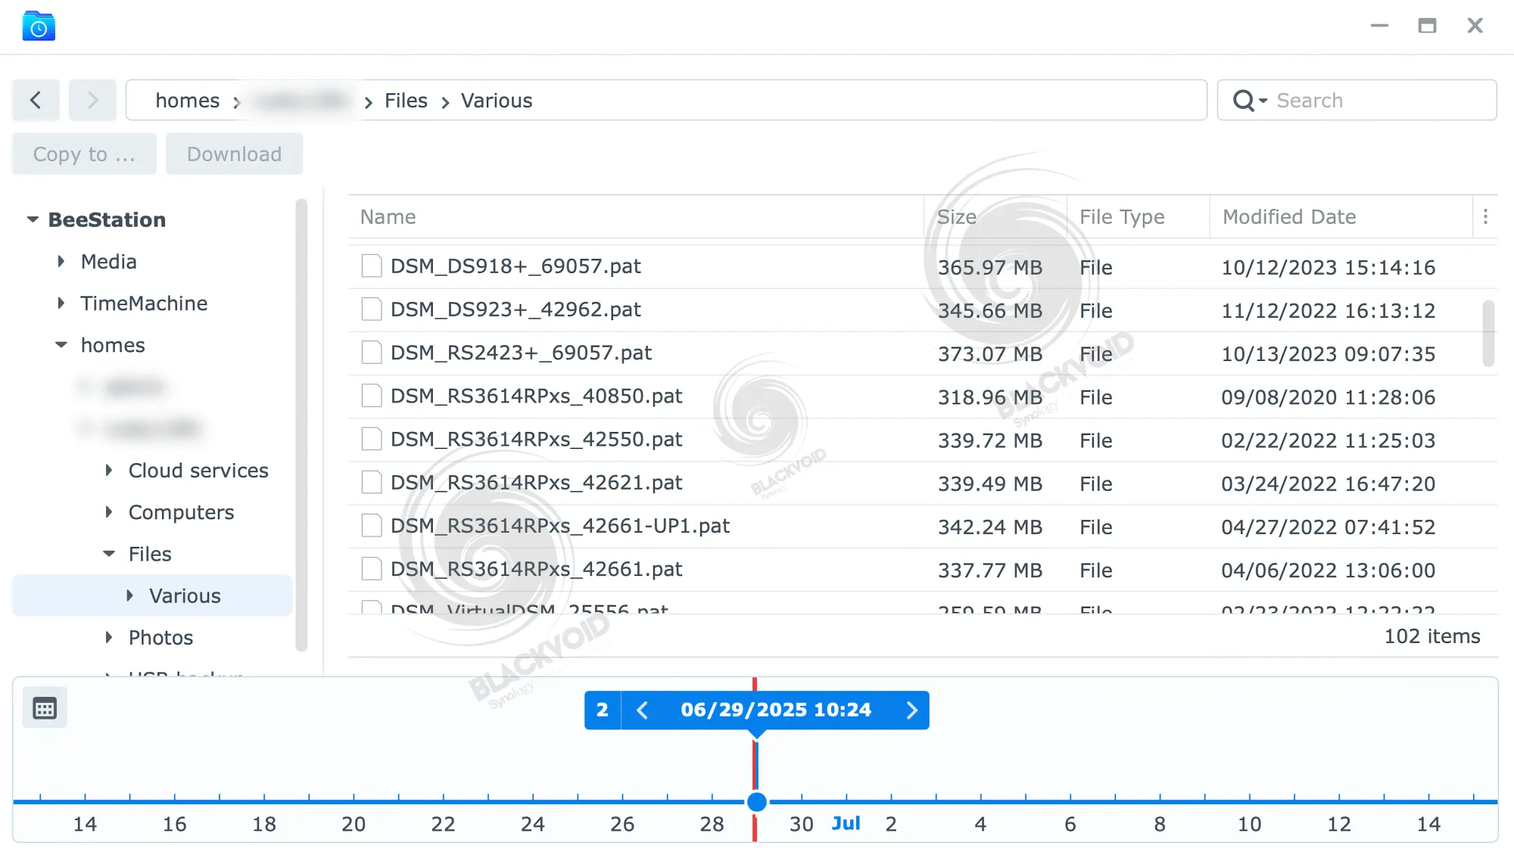The width and height of the screenshot is (1514, 858).
Task: Click day 20 on the timeline
Action: point(354,824)
